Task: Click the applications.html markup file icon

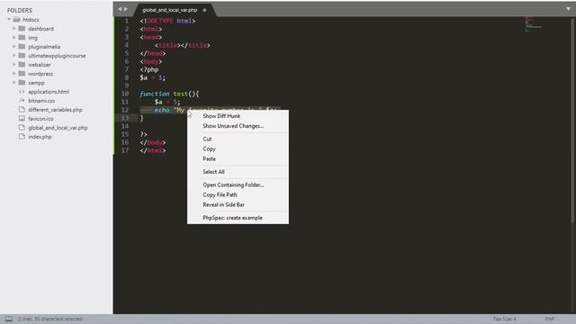Action: pos(22,92)
